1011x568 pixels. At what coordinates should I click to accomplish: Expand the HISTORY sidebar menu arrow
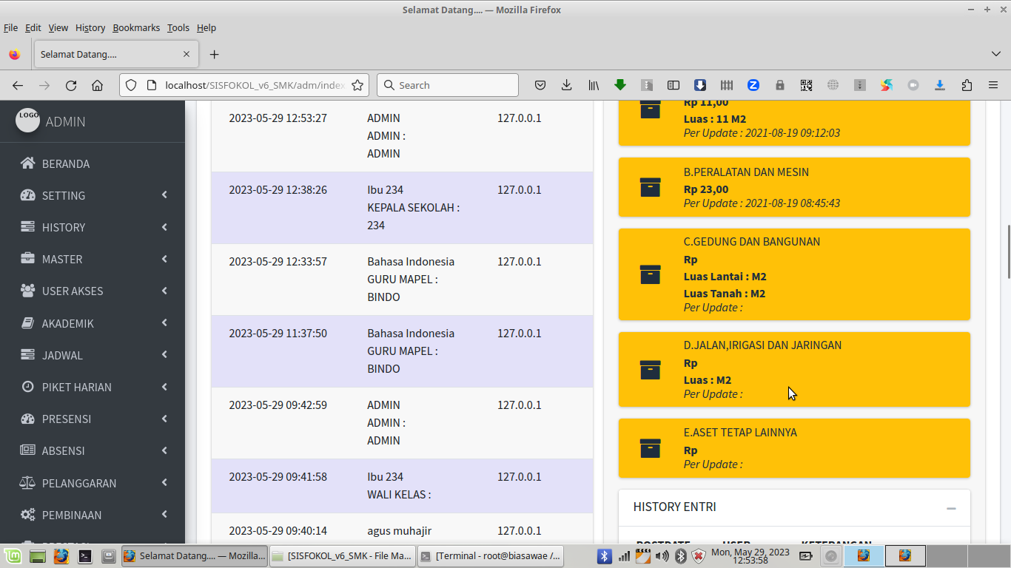[x=164, y=227]
